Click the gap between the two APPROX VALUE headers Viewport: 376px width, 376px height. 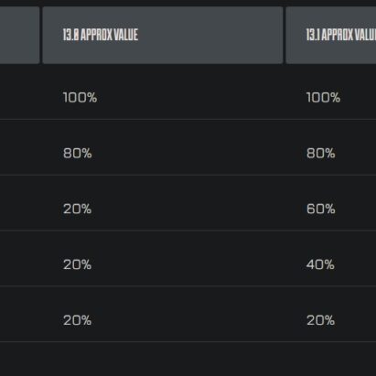285,35
